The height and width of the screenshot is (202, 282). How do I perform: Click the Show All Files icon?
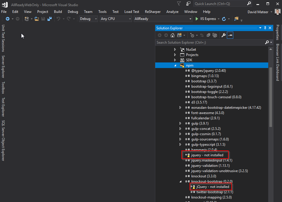tap(215, 35)
